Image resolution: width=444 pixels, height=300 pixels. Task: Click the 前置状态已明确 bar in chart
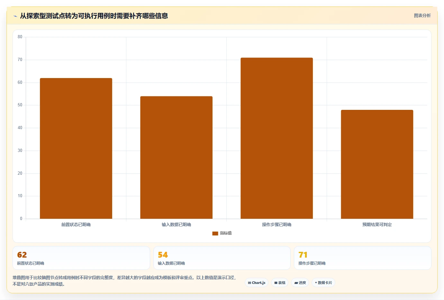76,148
